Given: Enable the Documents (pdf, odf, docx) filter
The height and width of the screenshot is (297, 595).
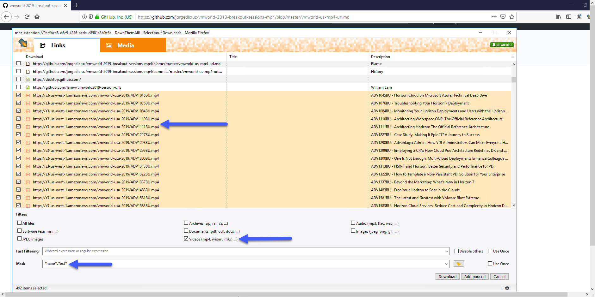Looking at the screenshot, I should 186,231.
